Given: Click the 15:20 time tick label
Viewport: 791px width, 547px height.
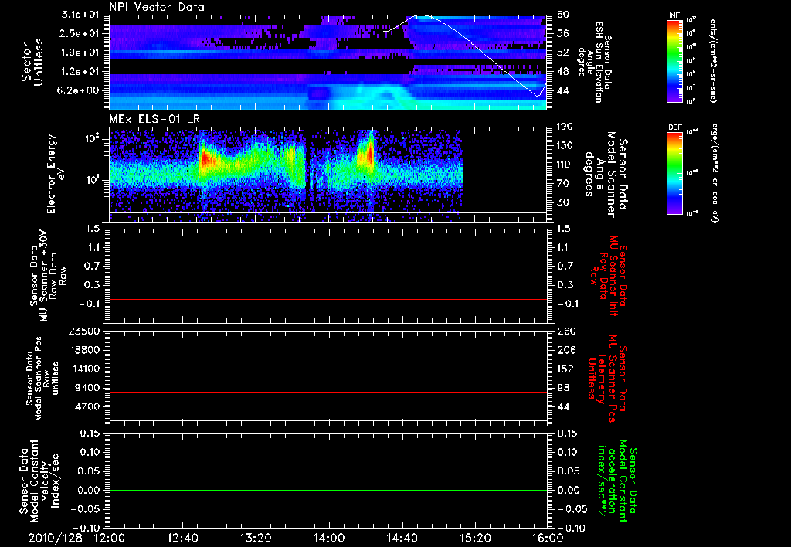Looking at the screenshot, I should [475, 538].
